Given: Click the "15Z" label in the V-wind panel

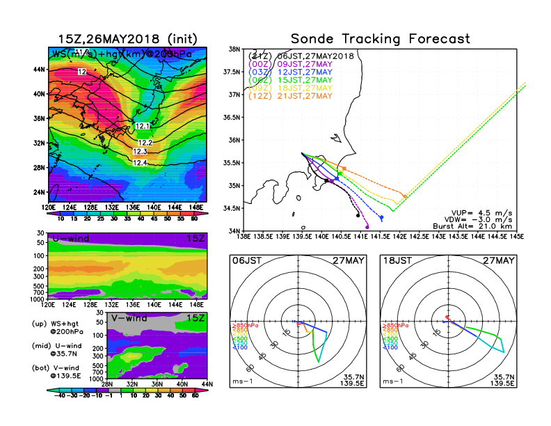Looking at the screenshot, I should 195,318.
